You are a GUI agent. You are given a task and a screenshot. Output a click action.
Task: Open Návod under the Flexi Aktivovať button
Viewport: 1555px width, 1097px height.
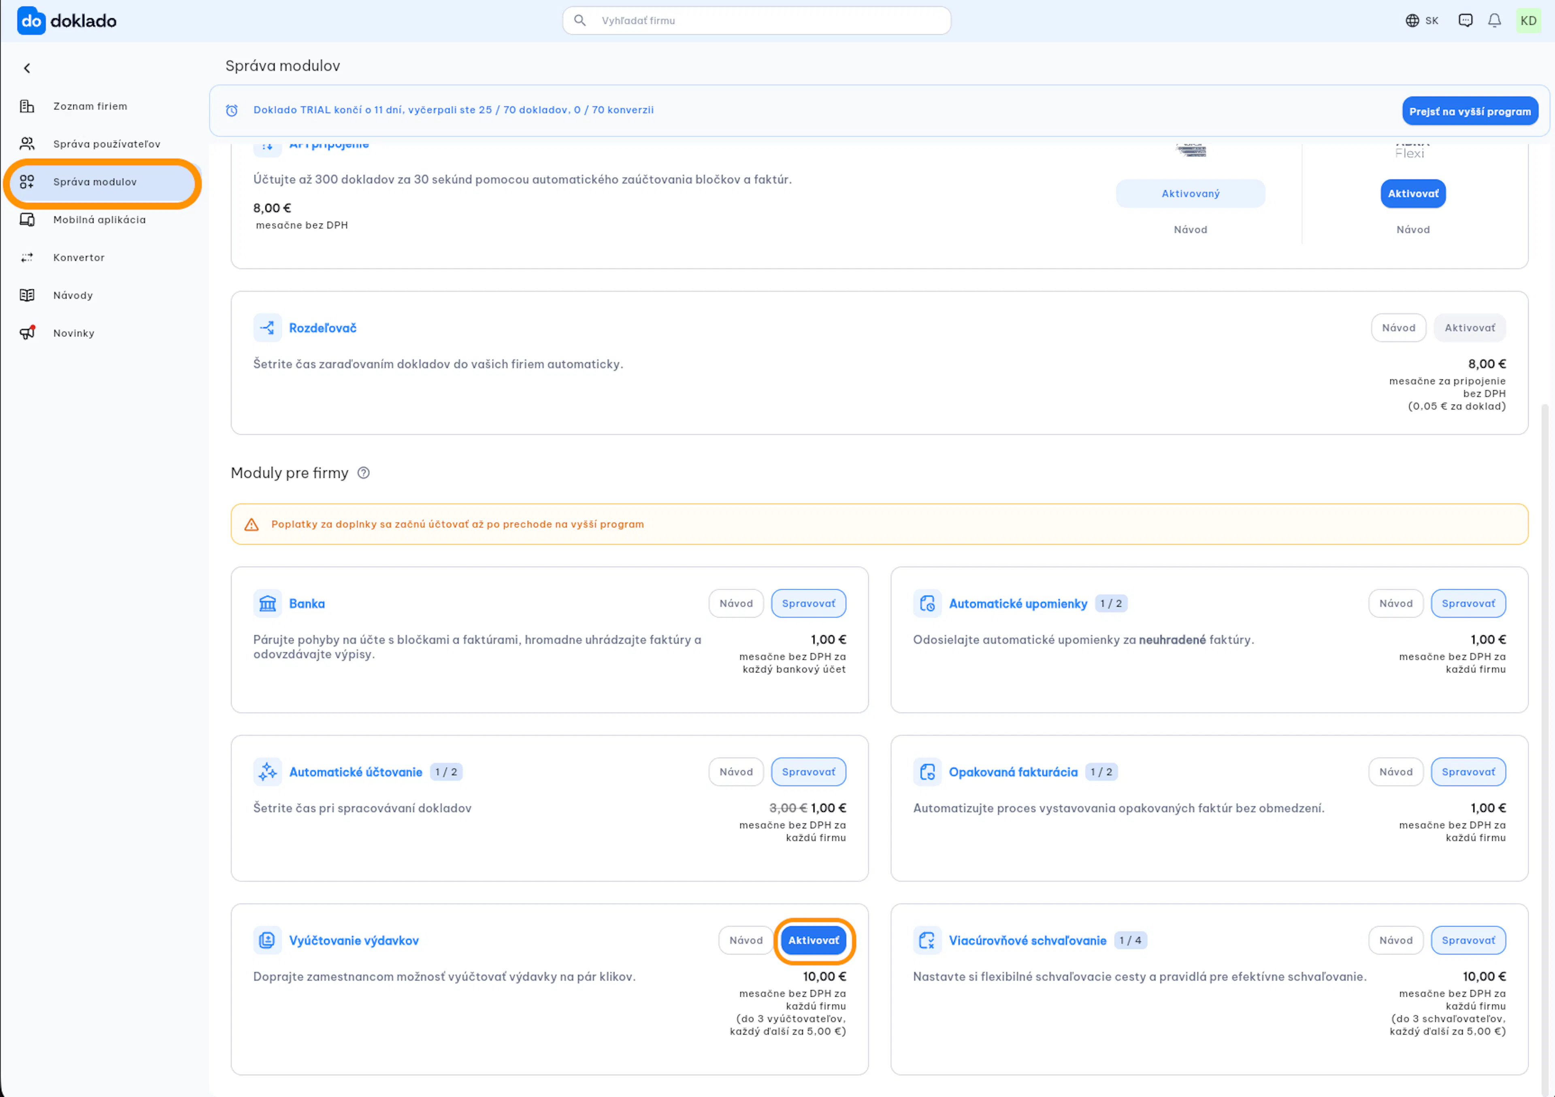(x=1413, y=230)
